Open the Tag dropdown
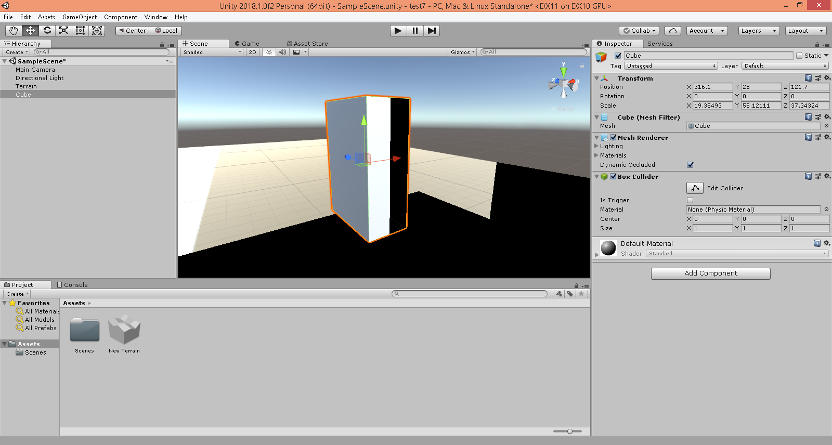The image size is (832, 445). (671, 66)
